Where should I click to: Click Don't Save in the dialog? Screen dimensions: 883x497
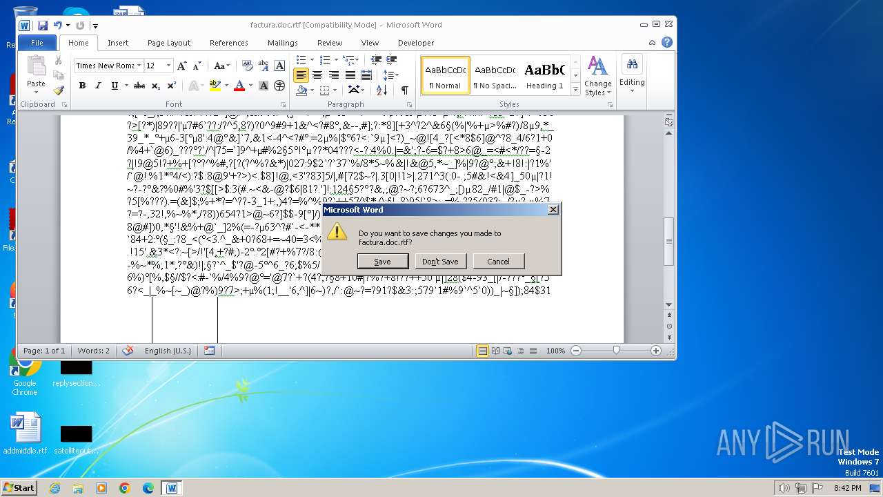click(x=440, y=262)
